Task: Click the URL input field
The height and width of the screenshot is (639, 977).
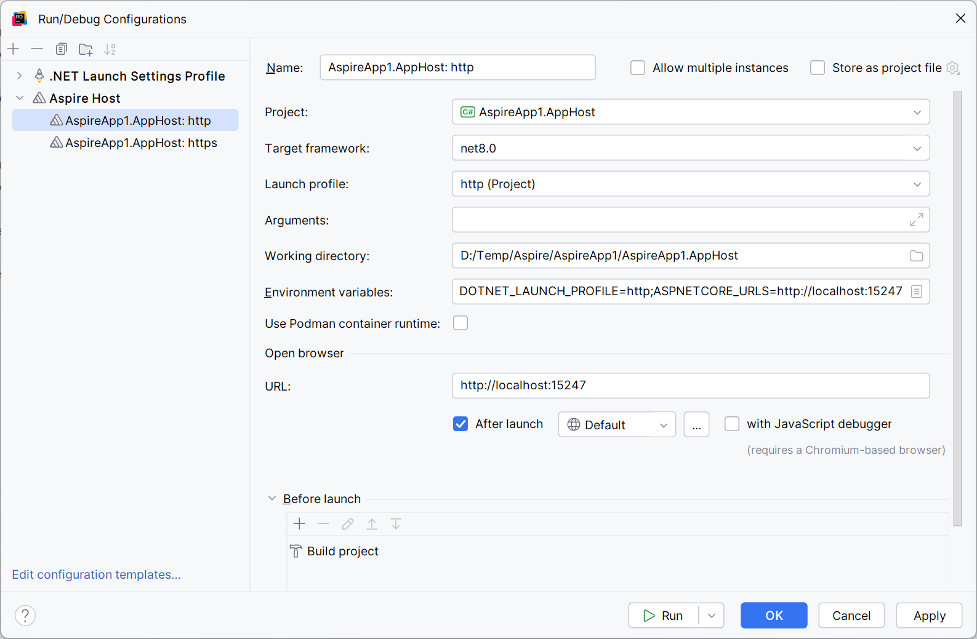Action: (690, 386)
